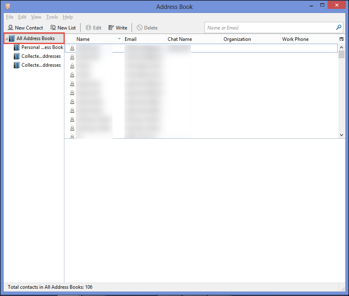This screenshot has height=296, width=349.
Task: Open the File menu
Action: (x=10, y=17)
